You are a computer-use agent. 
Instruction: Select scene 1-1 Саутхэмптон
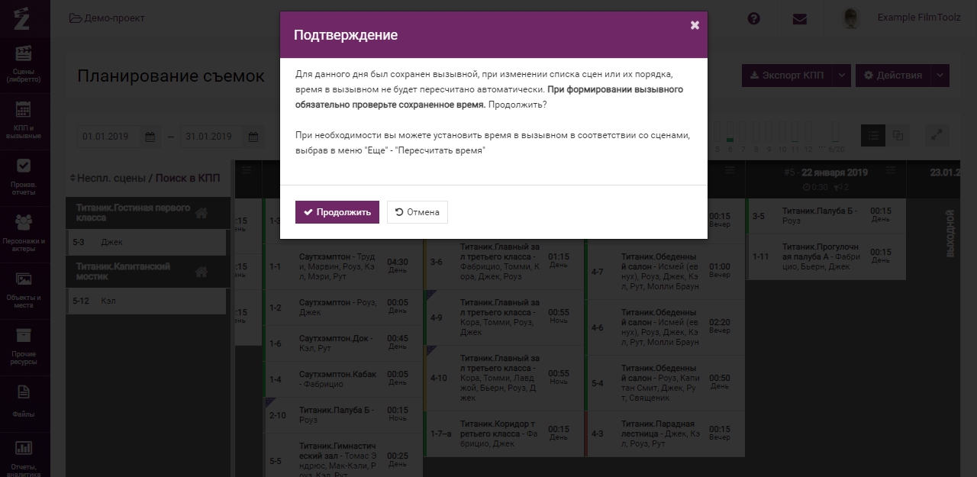tap(343, 266)
